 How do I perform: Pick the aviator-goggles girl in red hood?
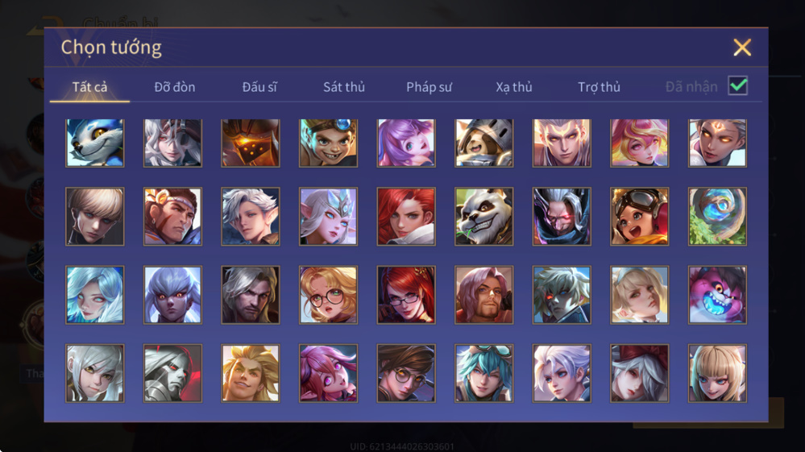[639, 216]
